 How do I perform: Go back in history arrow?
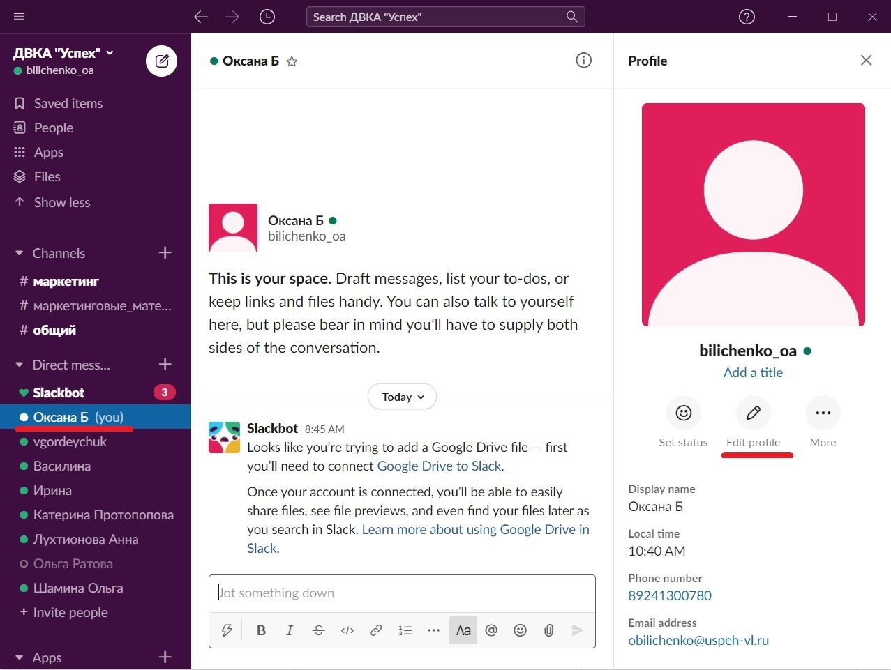pos(201,17)
